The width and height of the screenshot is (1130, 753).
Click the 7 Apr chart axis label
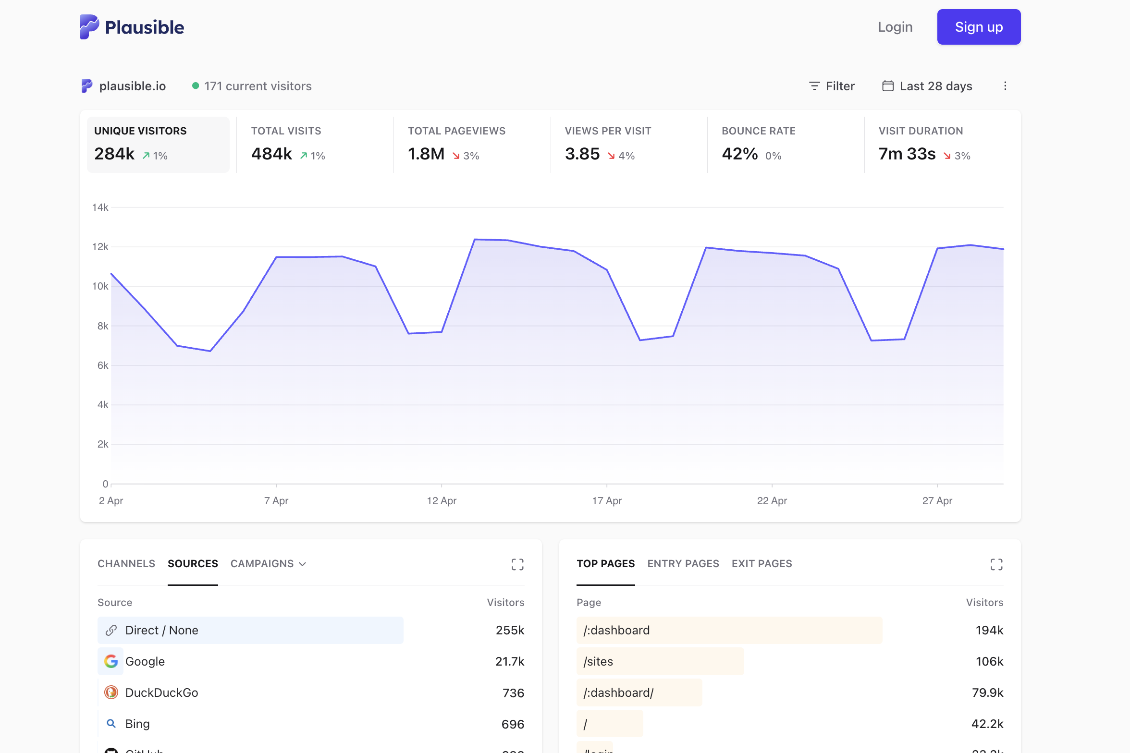(276, 501)
